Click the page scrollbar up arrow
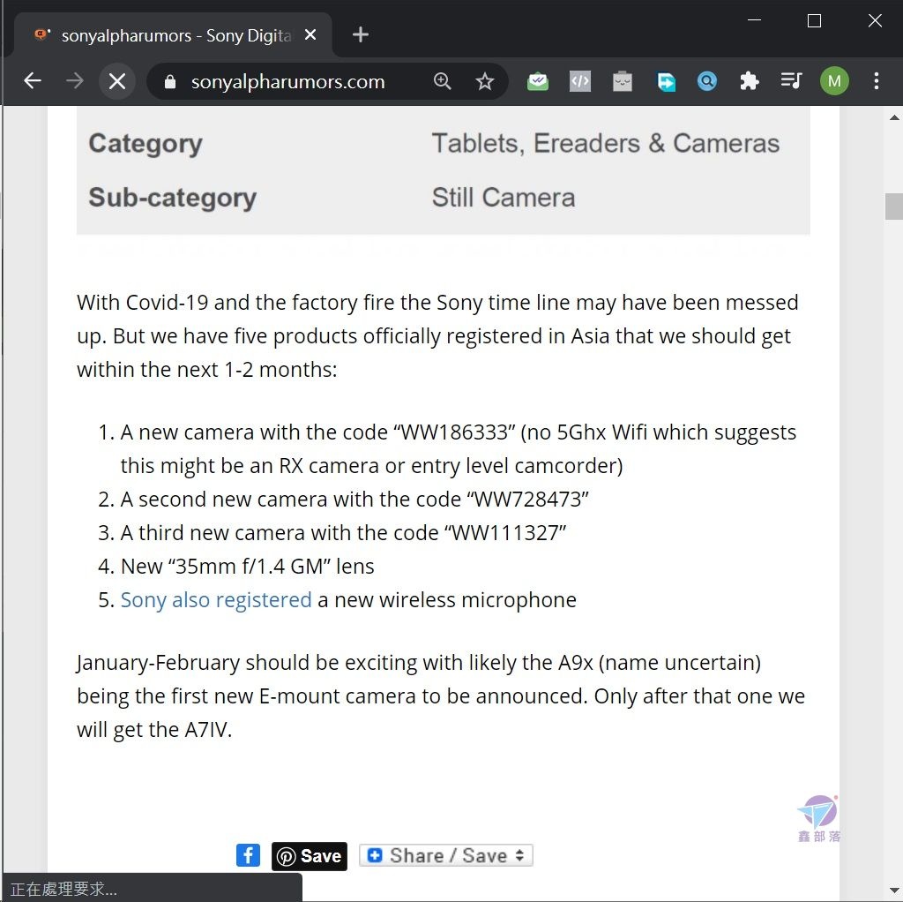Image resolution: width=903 pixels, height=902 pixels. click(894, 117)
